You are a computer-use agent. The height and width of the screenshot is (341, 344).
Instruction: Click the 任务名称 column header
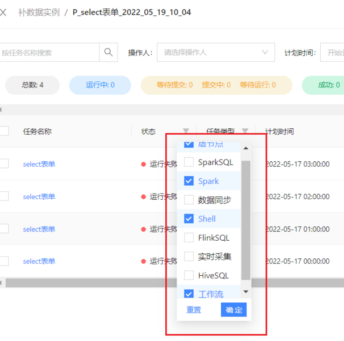pos(37,132)
